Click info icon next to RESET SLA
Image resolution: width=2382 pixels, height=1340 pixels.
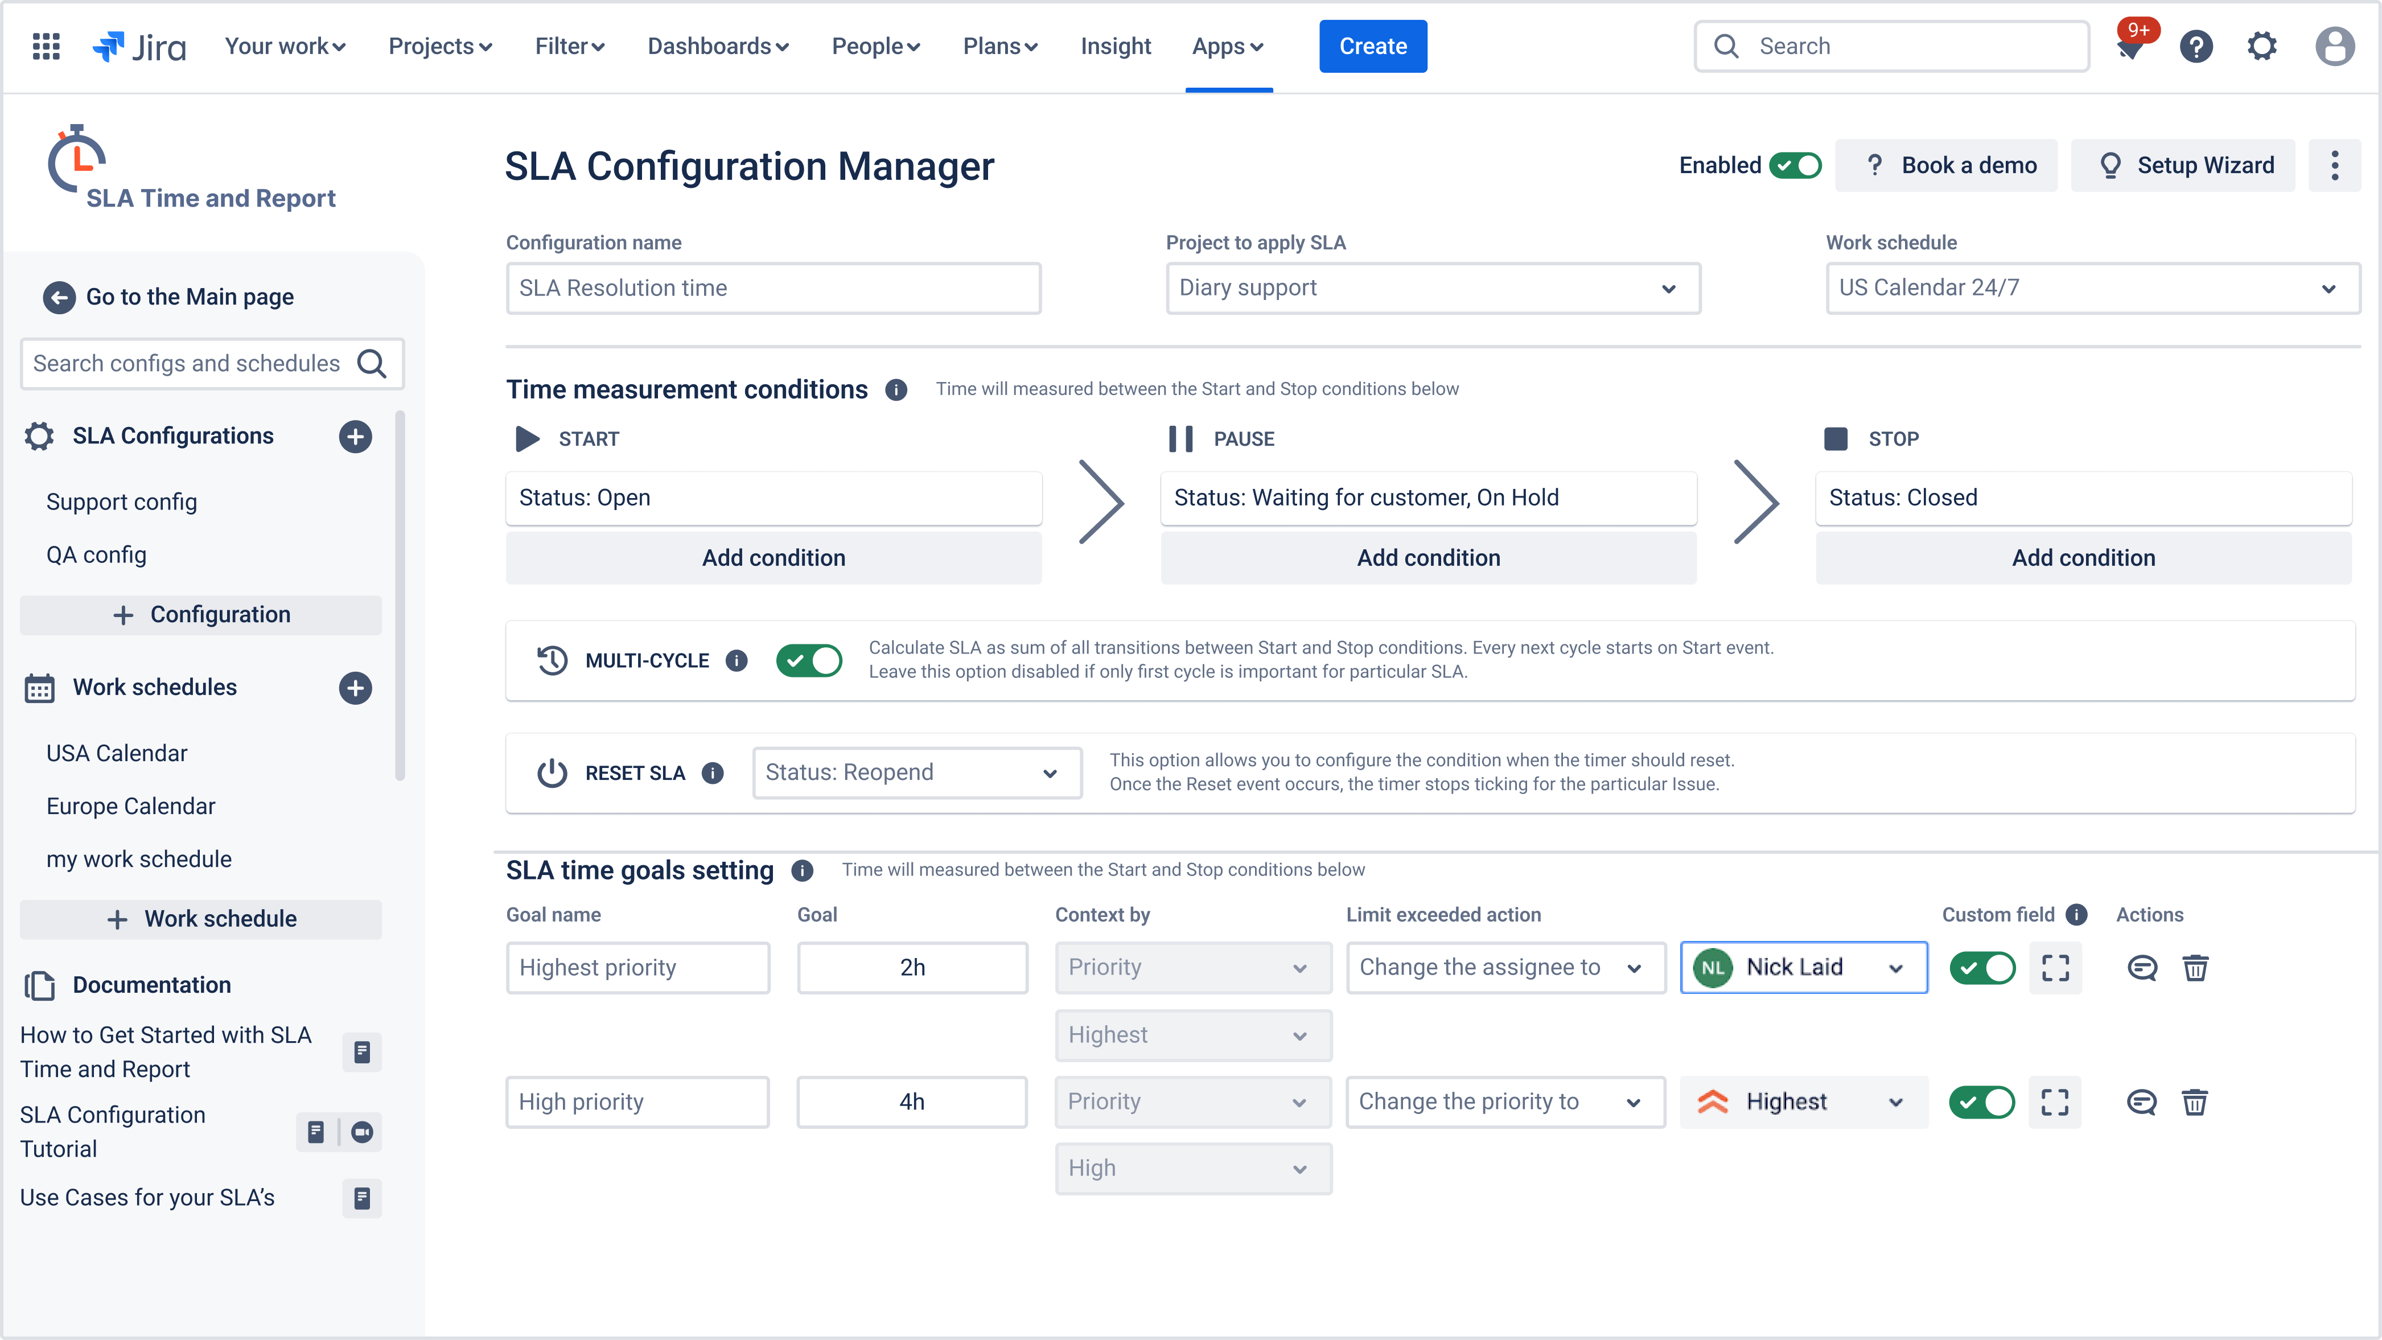coord(712,773)
